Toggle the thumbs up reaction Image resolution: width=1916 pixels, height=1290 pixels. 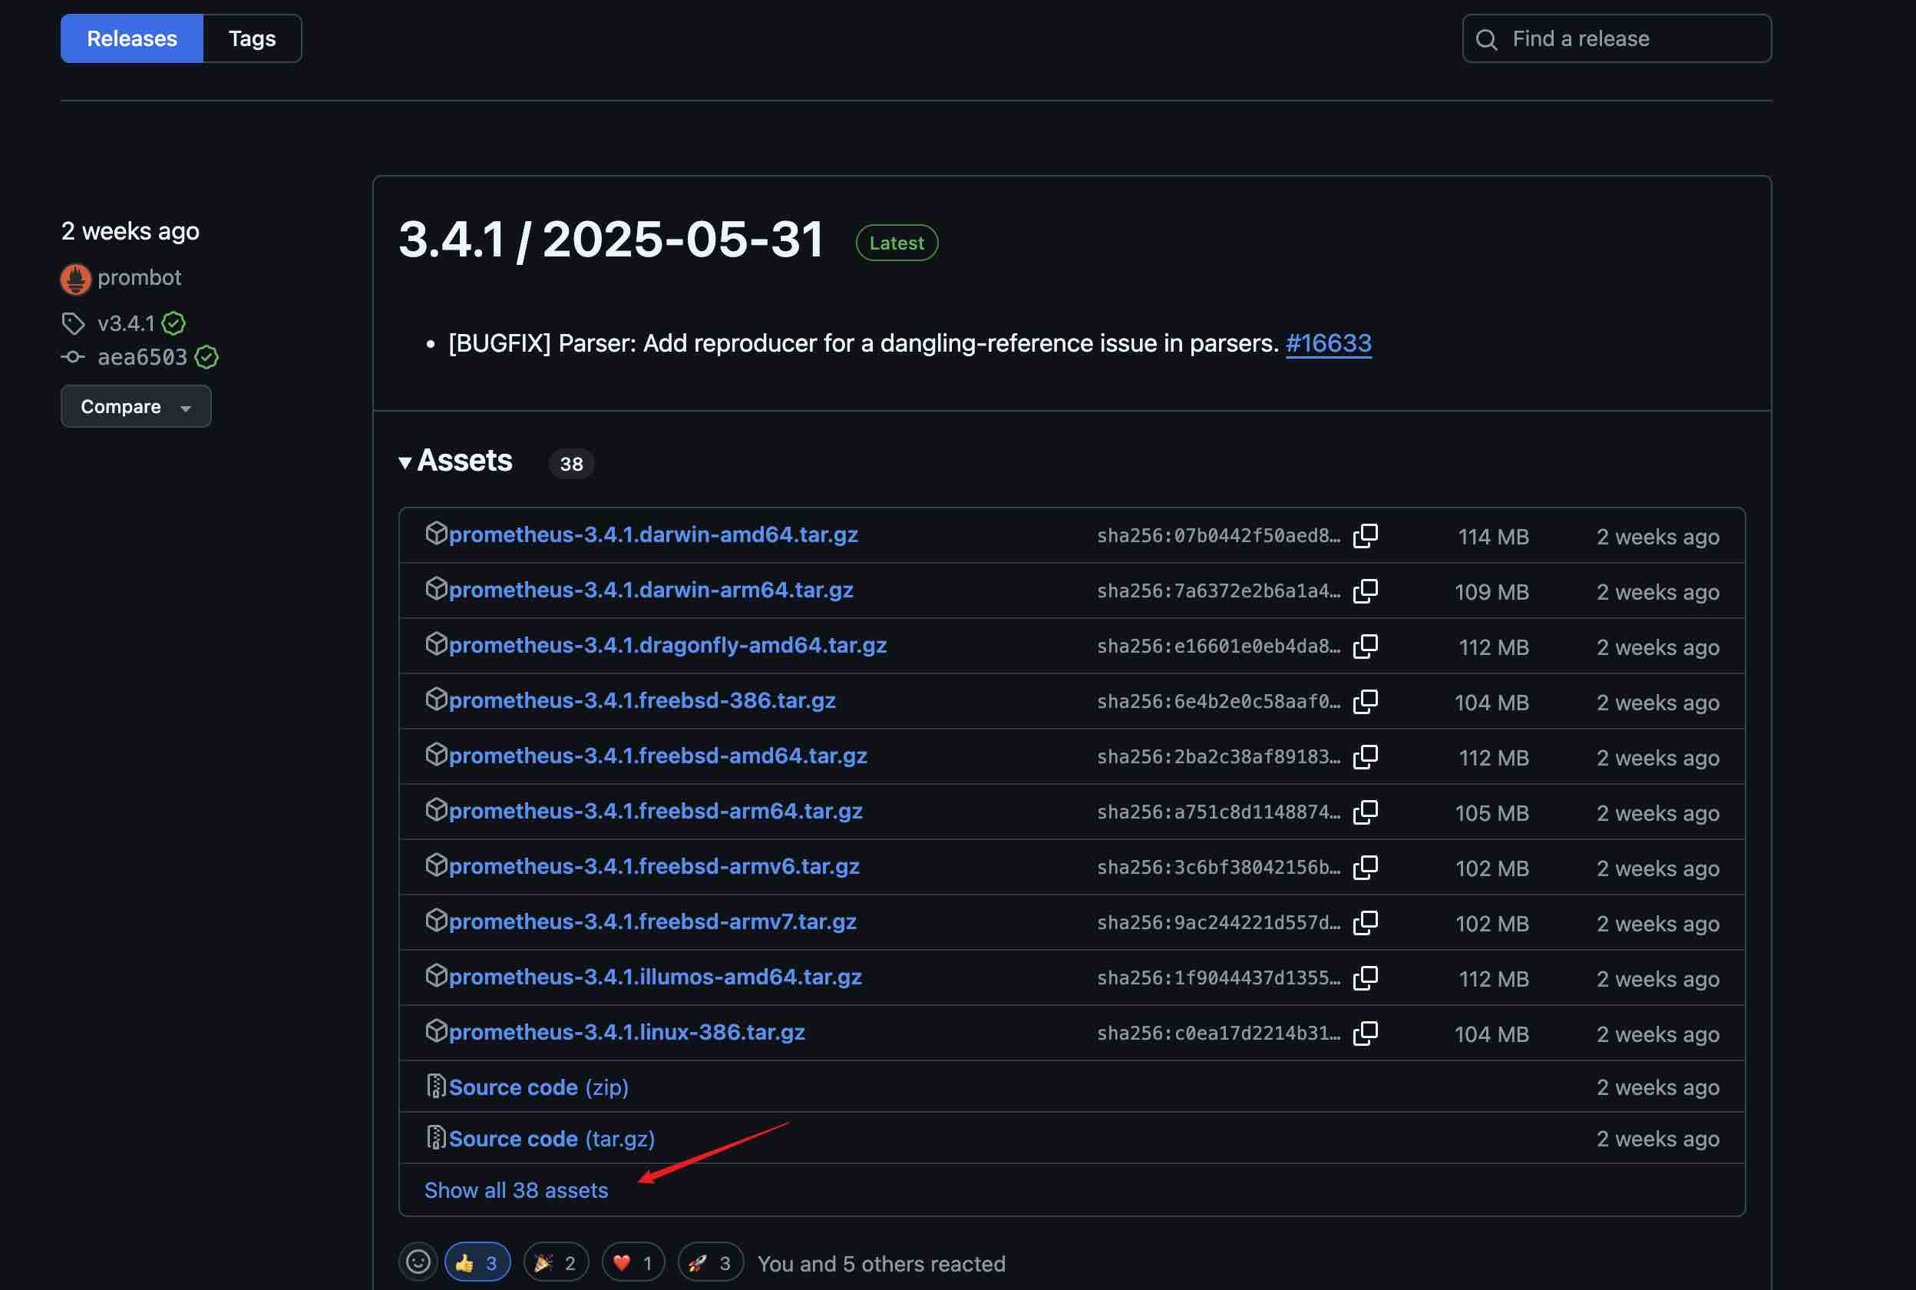coord(477,1262)
